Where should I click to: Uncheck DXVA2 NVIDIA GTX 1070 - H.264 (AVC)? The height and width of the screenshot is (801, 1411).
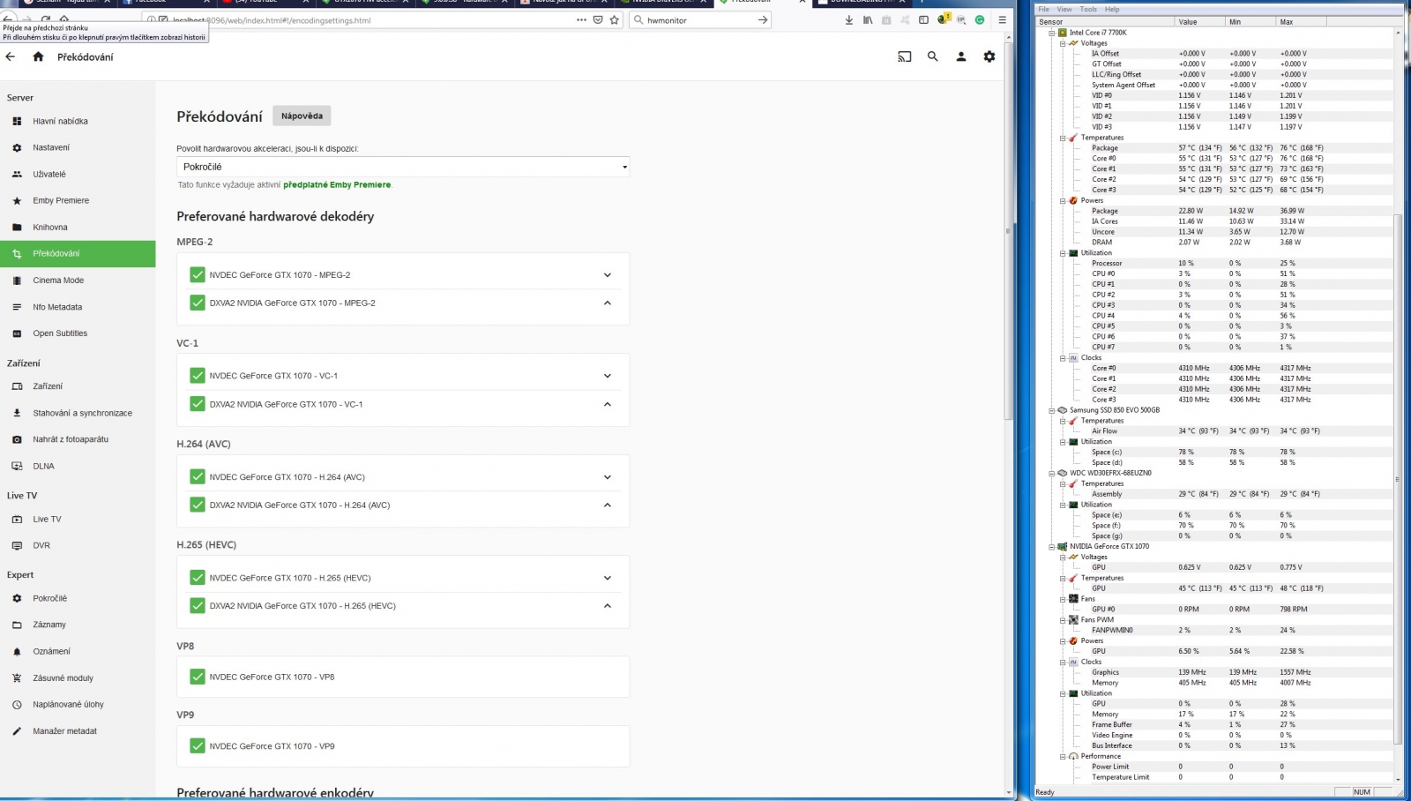pos(198,505)
